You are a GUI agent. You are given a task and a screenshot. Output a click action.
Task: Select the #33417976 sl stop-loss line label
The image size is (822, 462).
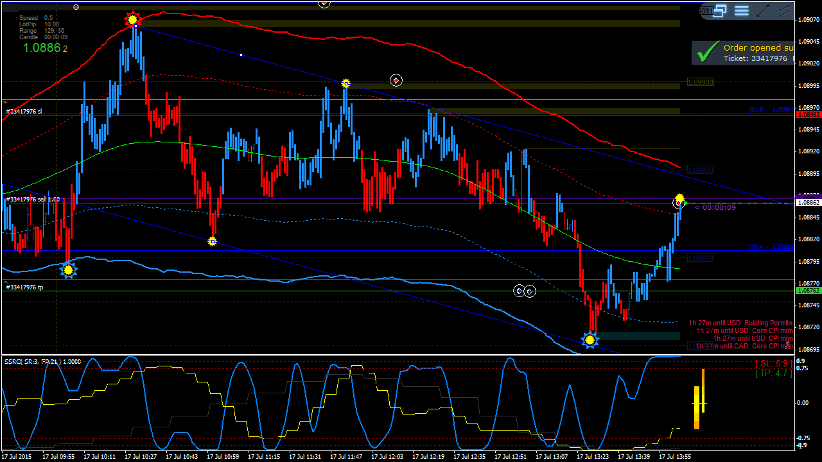pos(24,112)
